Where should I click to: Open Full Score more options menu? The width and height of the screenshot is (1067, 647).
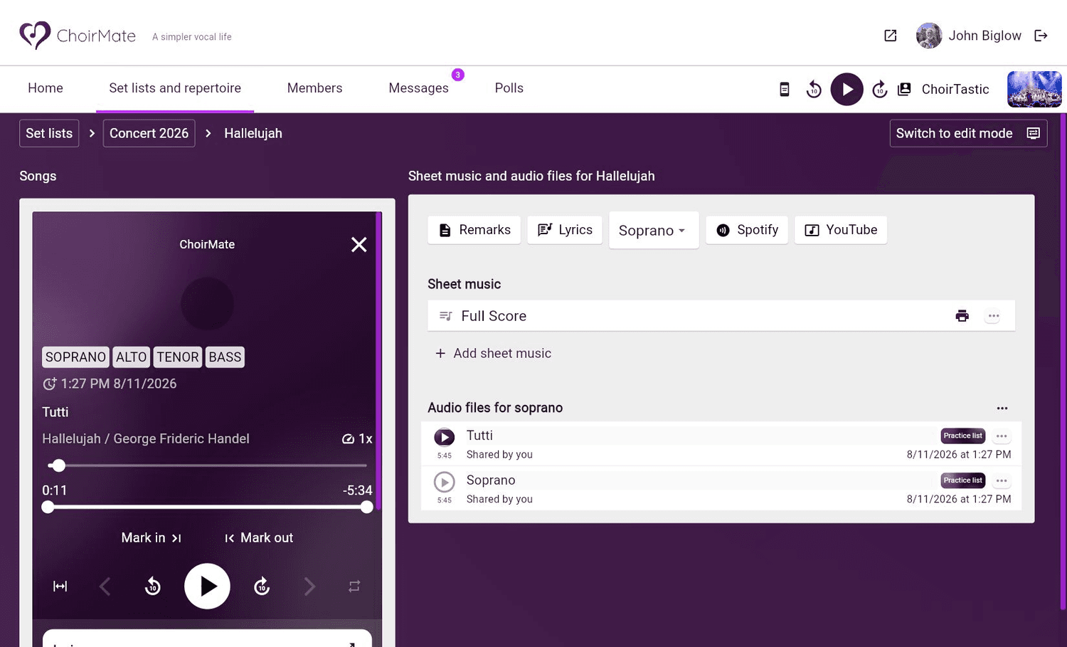(x=993, y=316)
